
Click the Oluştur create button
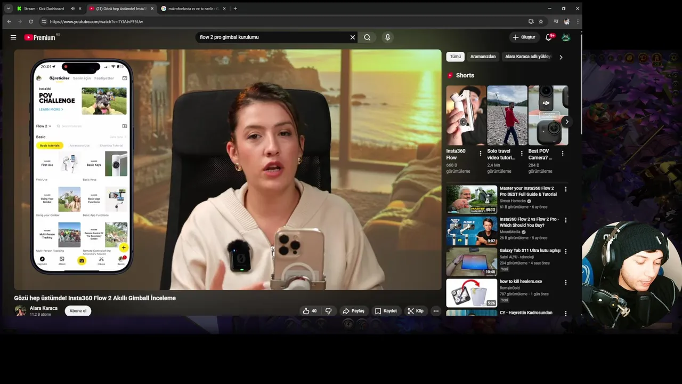click(524, 37)
